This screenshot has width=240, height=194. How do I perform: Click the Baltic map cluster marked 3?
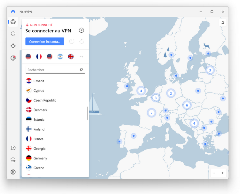(210, 70)
